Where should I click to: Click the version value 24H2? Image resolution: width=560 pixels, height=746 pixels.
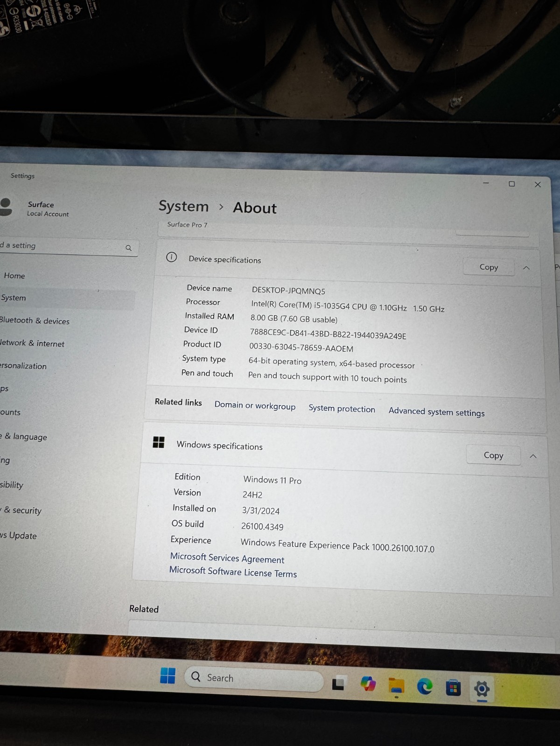(x=252, y=495)
